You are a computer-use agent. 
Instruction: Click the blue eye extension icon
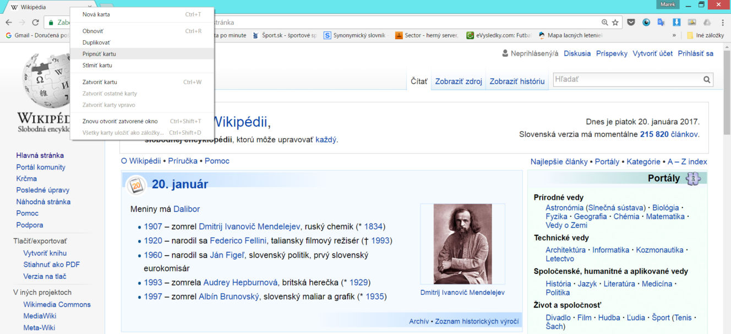(x=646, y=23)
